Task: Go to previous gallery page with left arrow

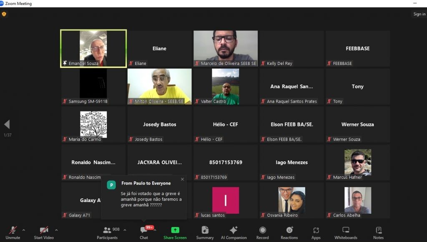Action: tap(7, 124)
